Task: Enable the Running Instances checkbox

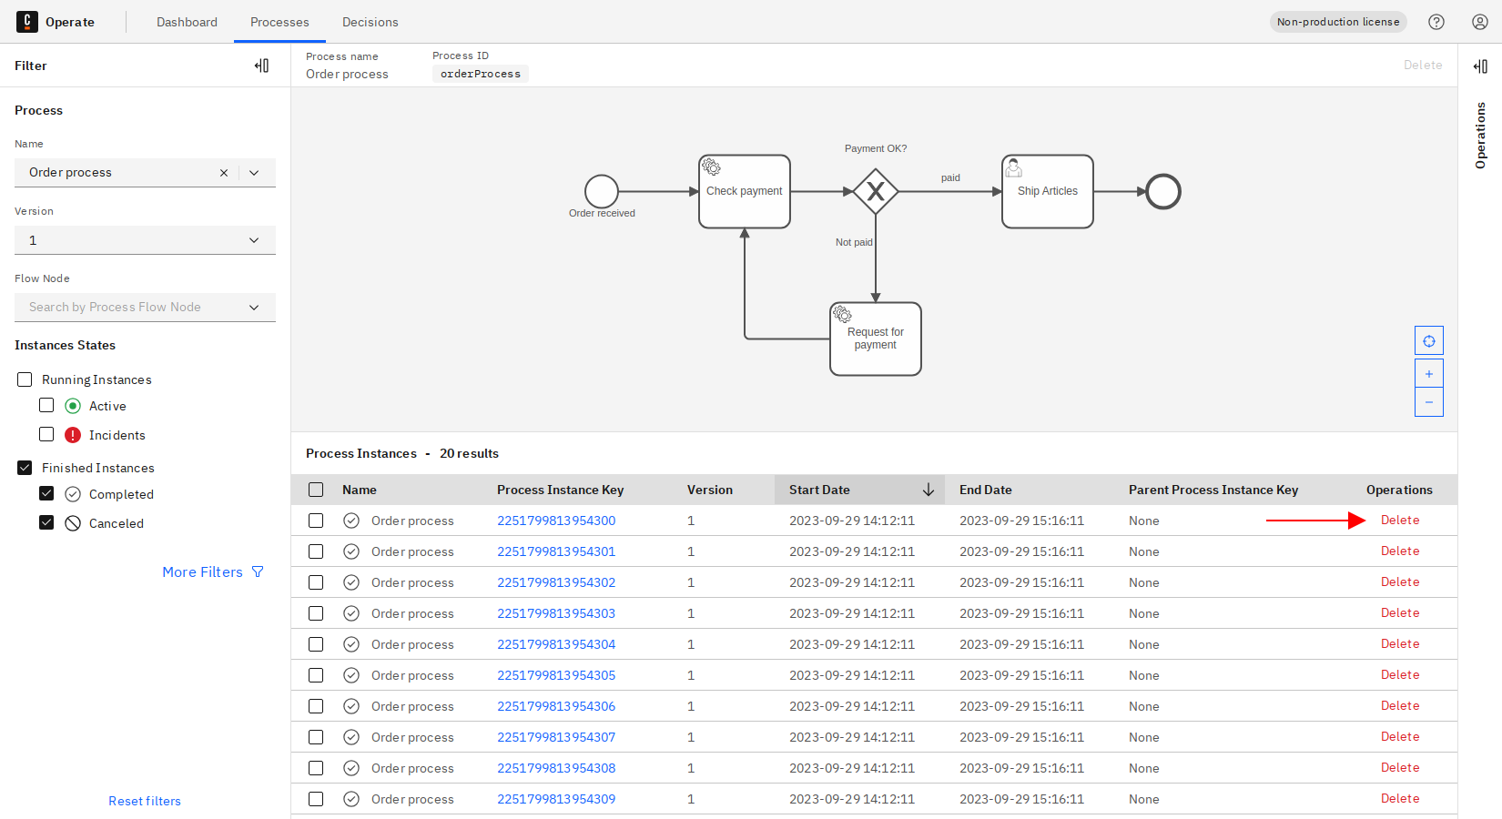Action: [25, 379]
